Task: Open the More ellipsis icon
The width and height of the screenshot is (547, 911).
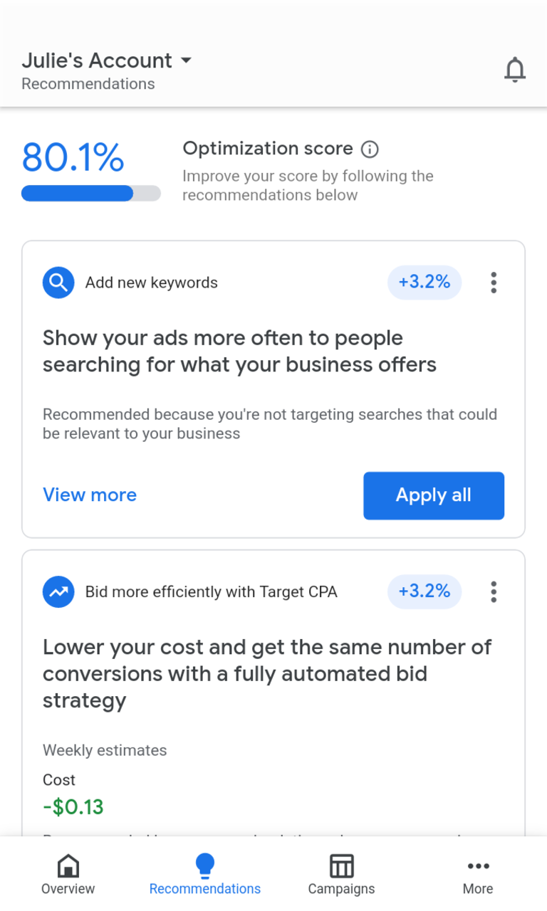Action: tap(477, 865)
